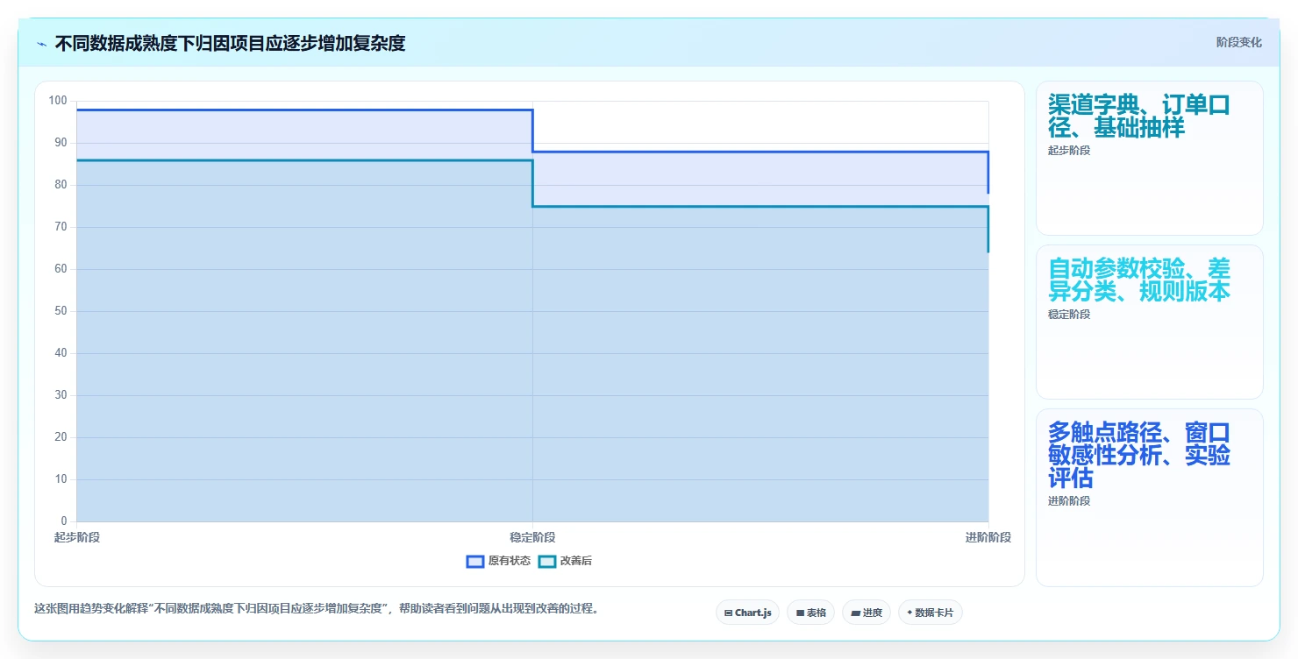This screenshot has height=659, width=1298.
Task: Click the 起步阶段 caption in first card
Action: coord(1069,150)
